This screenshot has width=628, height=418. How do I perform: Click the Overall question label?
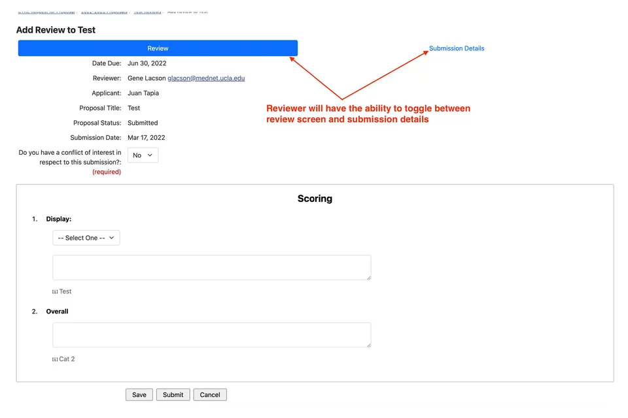[x=57, y=311]
